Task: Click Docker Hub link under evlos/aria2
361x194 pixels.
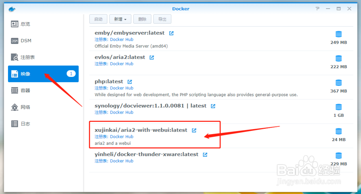Action: [122, 64]
